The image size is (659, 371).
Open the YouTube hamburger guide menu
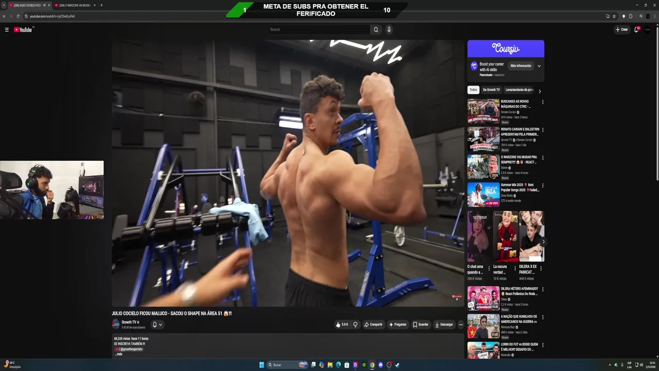[x=7, y=30]
